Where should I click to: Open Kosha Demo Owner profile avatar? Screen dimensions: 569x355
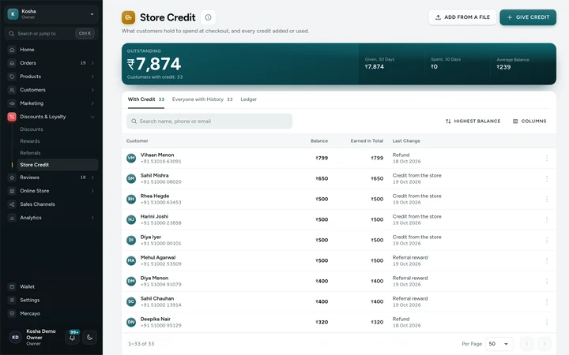(15, 338)
